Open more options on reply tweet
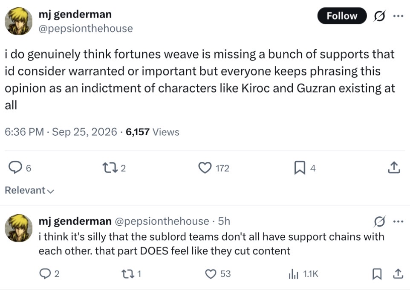The height and width of the screenshot is (294, 410). [x=398, y=221]
